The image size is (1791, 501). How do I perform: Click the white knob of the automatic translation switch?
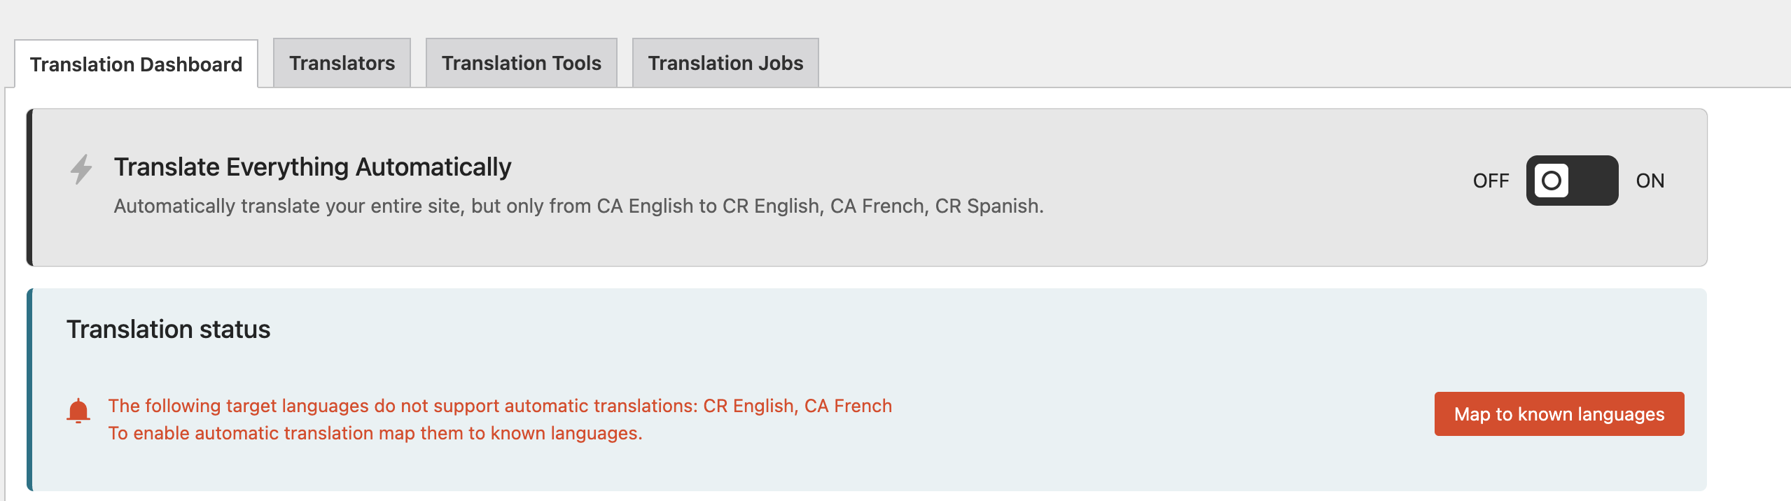(1551, 181)
